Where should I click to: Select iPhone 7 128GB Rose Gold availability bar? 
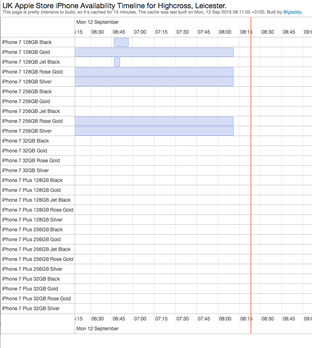(154, 72)
